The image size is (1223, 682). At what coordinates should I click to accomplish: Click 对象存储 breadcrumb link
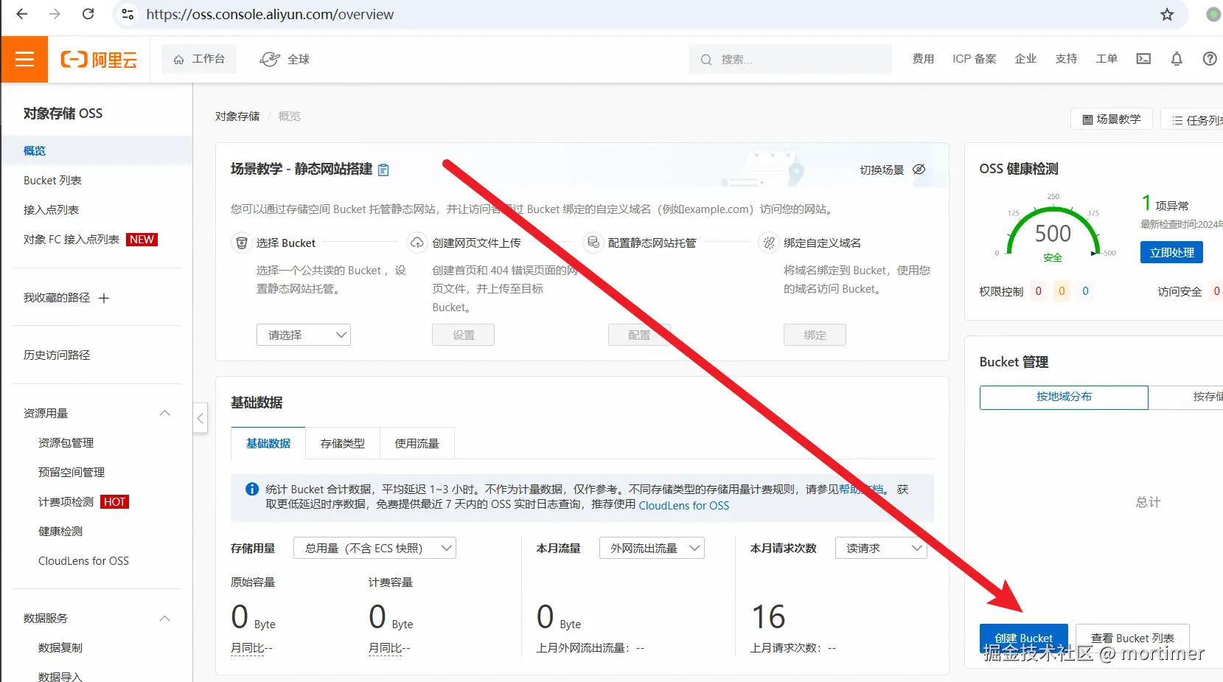coord(237,116)
